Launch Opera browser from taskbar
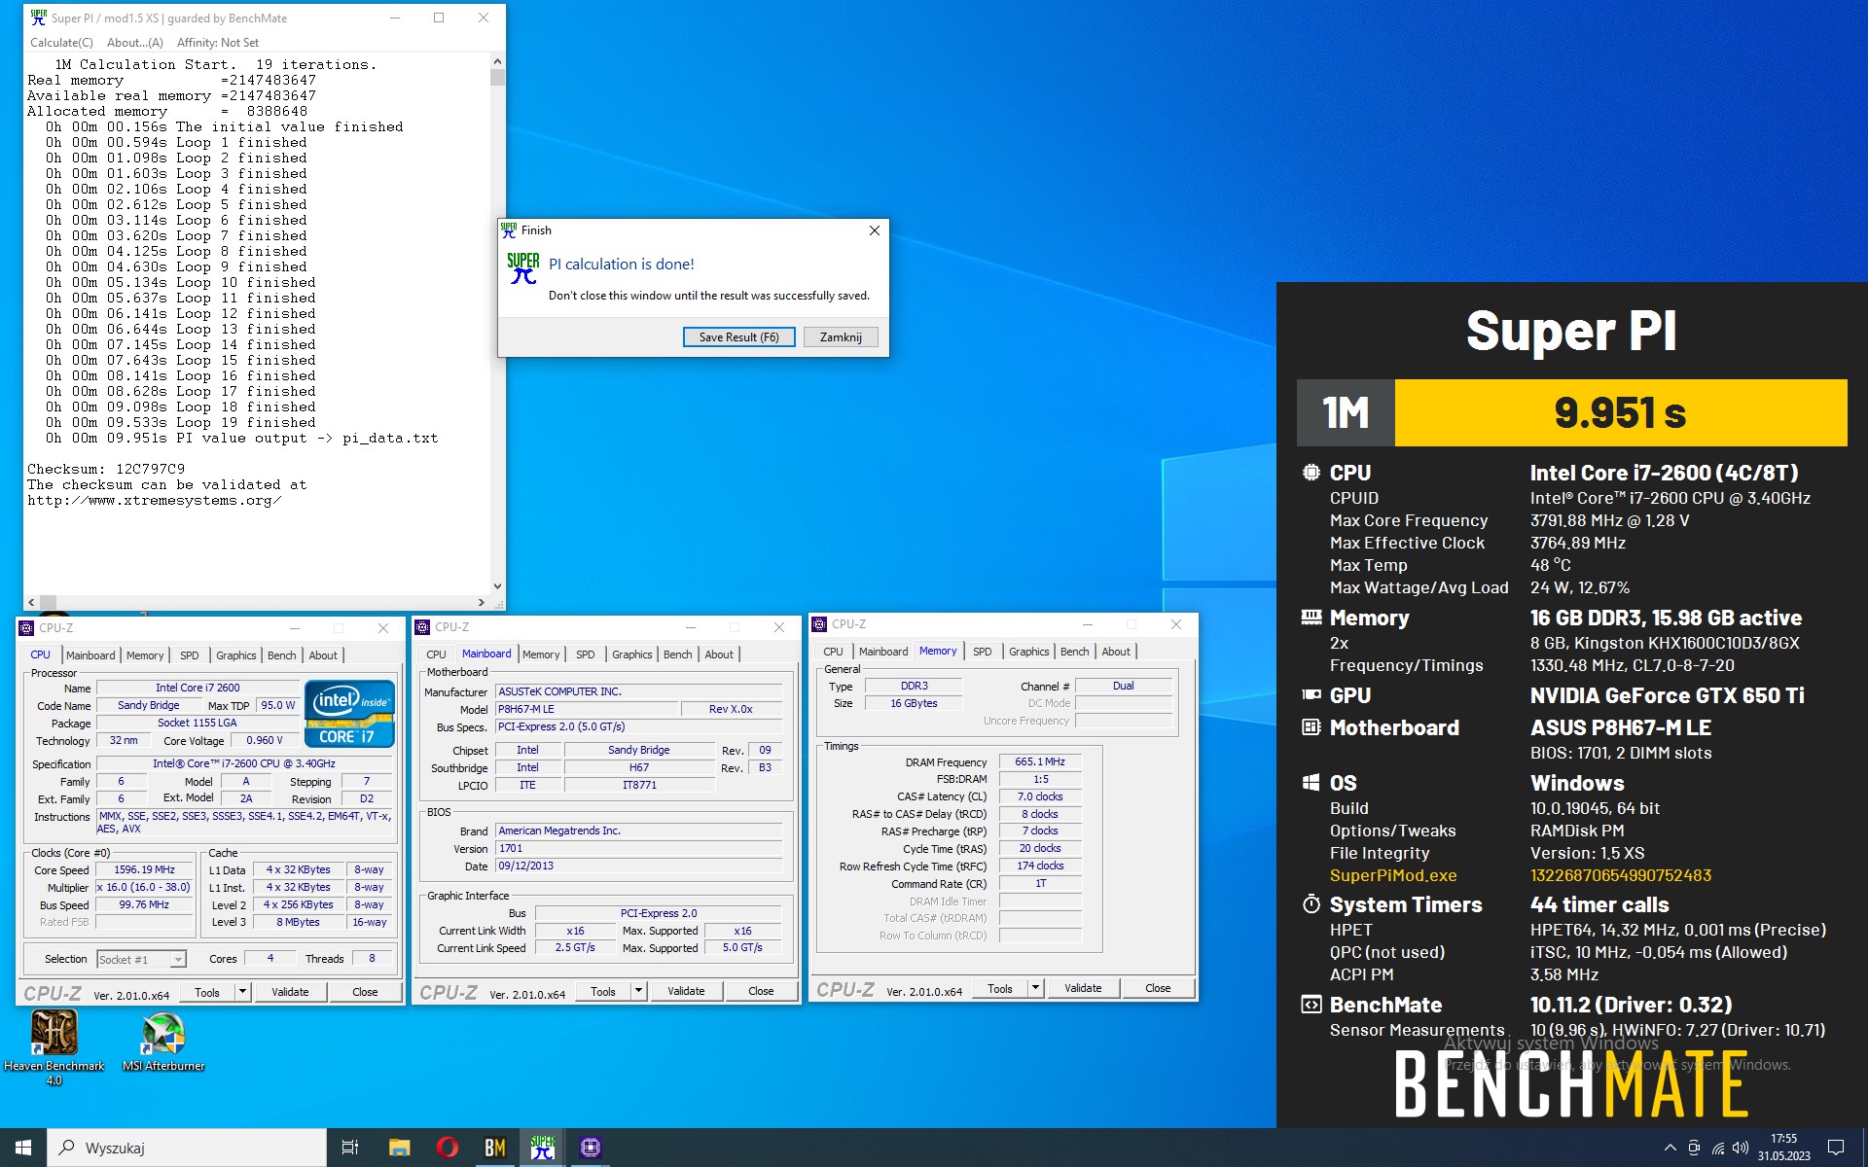 (x=448, y=1148)
